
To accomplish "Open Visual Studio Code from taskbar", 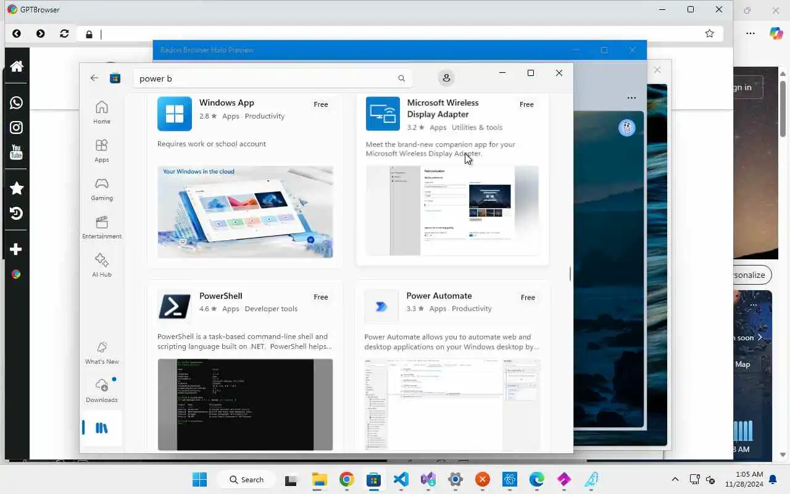I will click(x=401, y=480).
